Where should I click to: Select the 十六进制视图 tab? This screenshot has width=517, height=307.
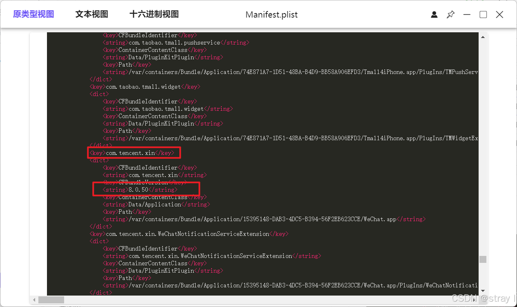click(x=154, y=14)
